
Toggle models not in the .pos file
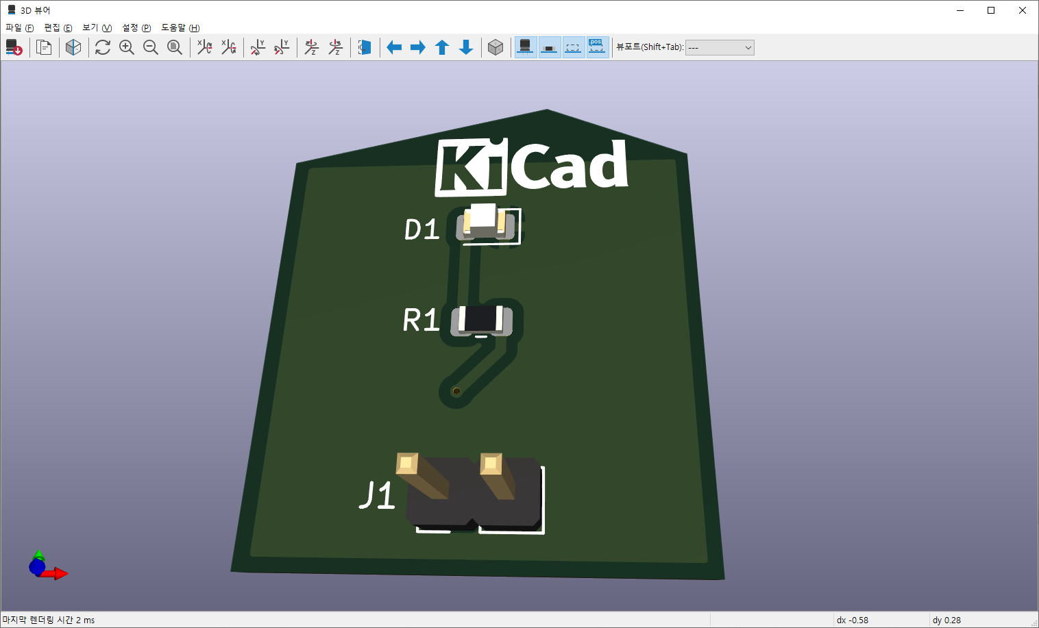pyautogui.click(x=598, y=47)
